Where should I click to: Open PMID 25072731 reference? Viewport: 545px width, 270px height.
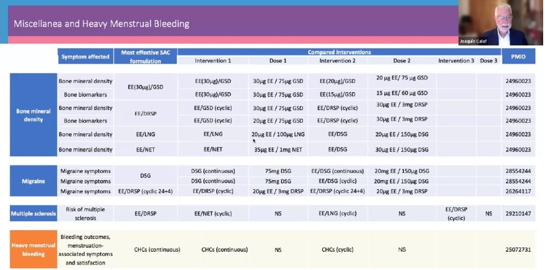point(519,249)
